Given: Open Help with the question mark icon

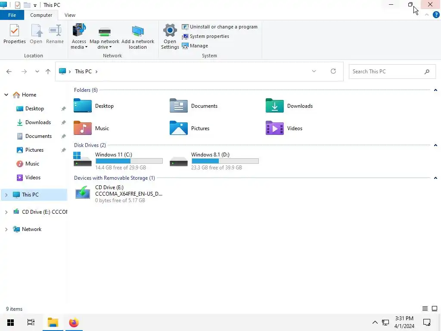Looking at the screenshot, I should (x=436, y=15).
